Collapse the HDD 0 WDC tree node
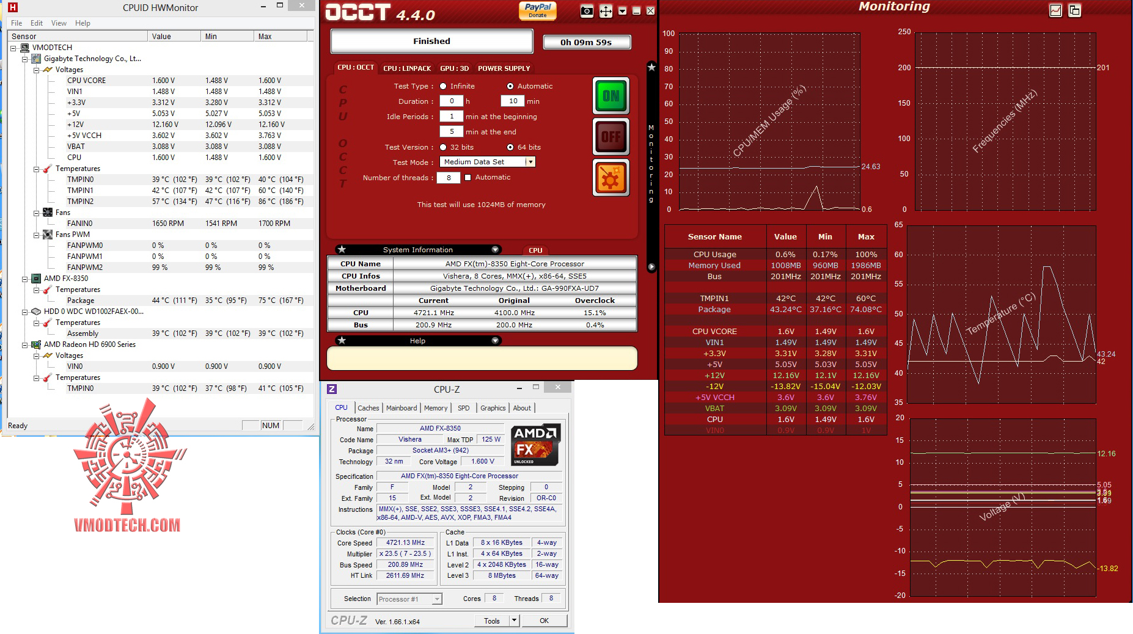 pos(25,312)
